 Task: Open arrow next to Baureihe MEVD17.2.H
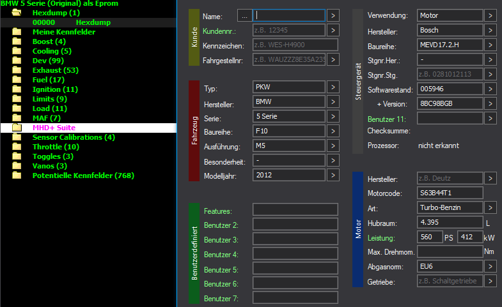490,45
